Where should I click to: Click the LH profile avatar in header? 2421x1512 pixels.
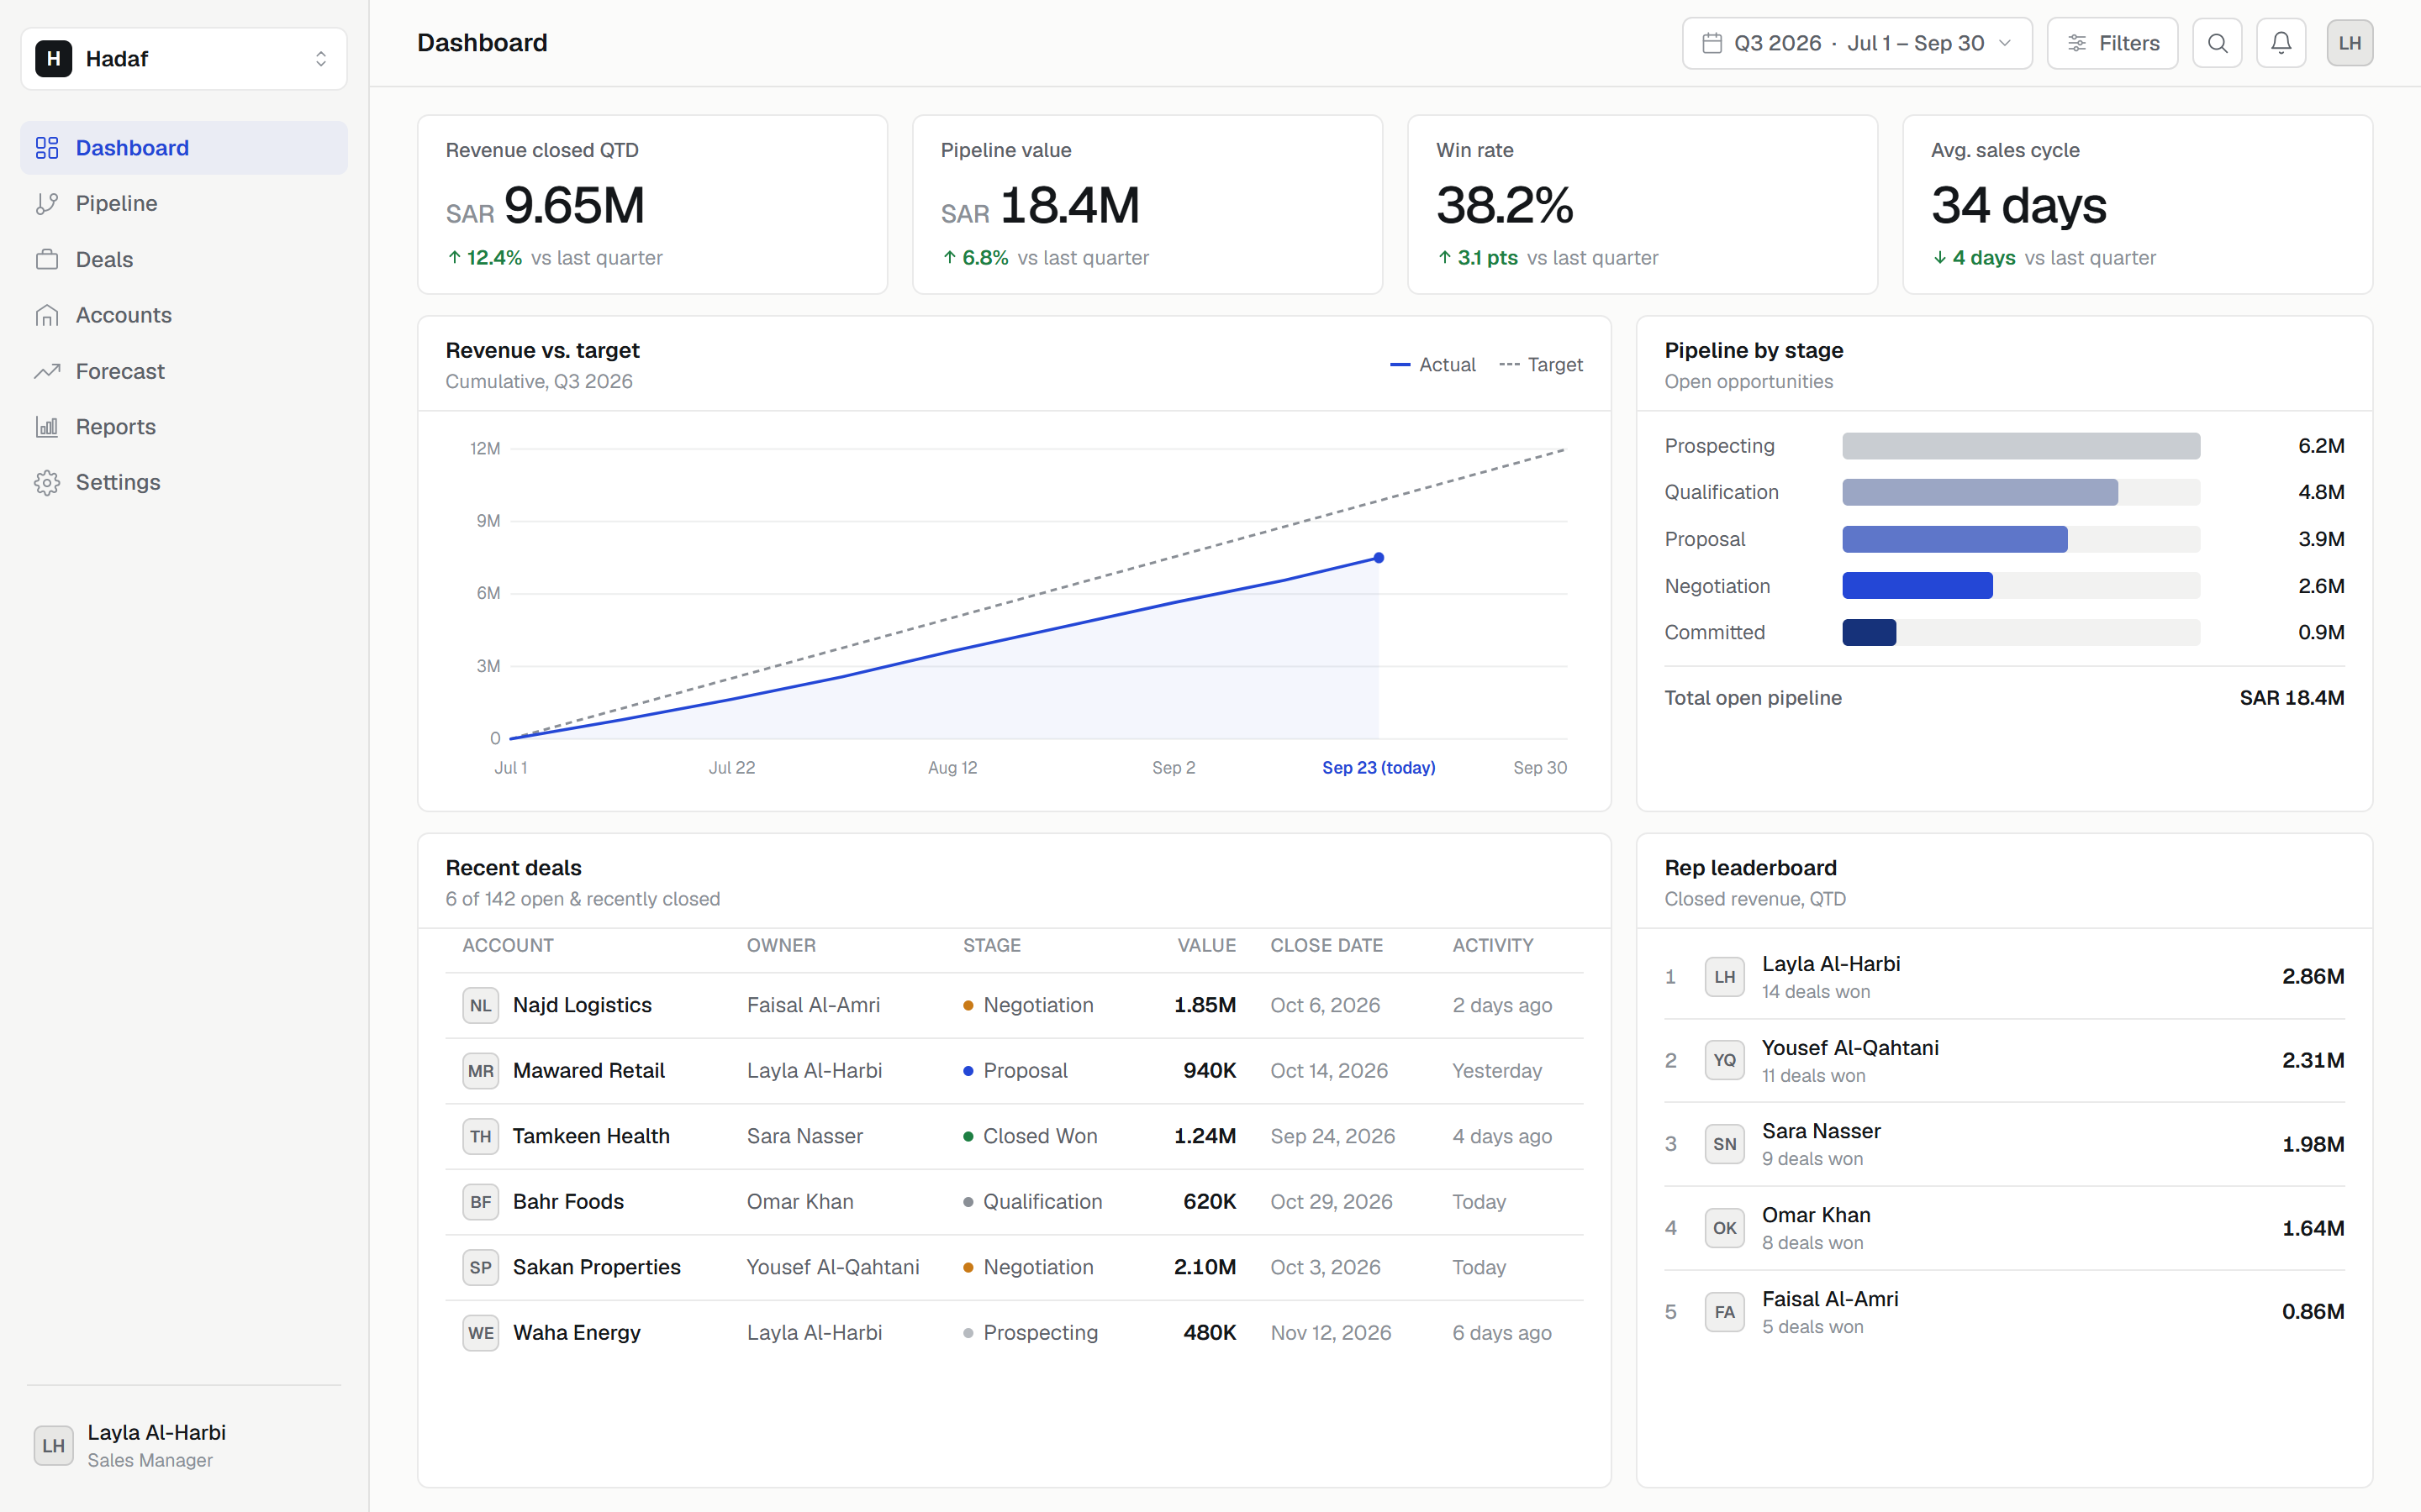pos(2350,43)
